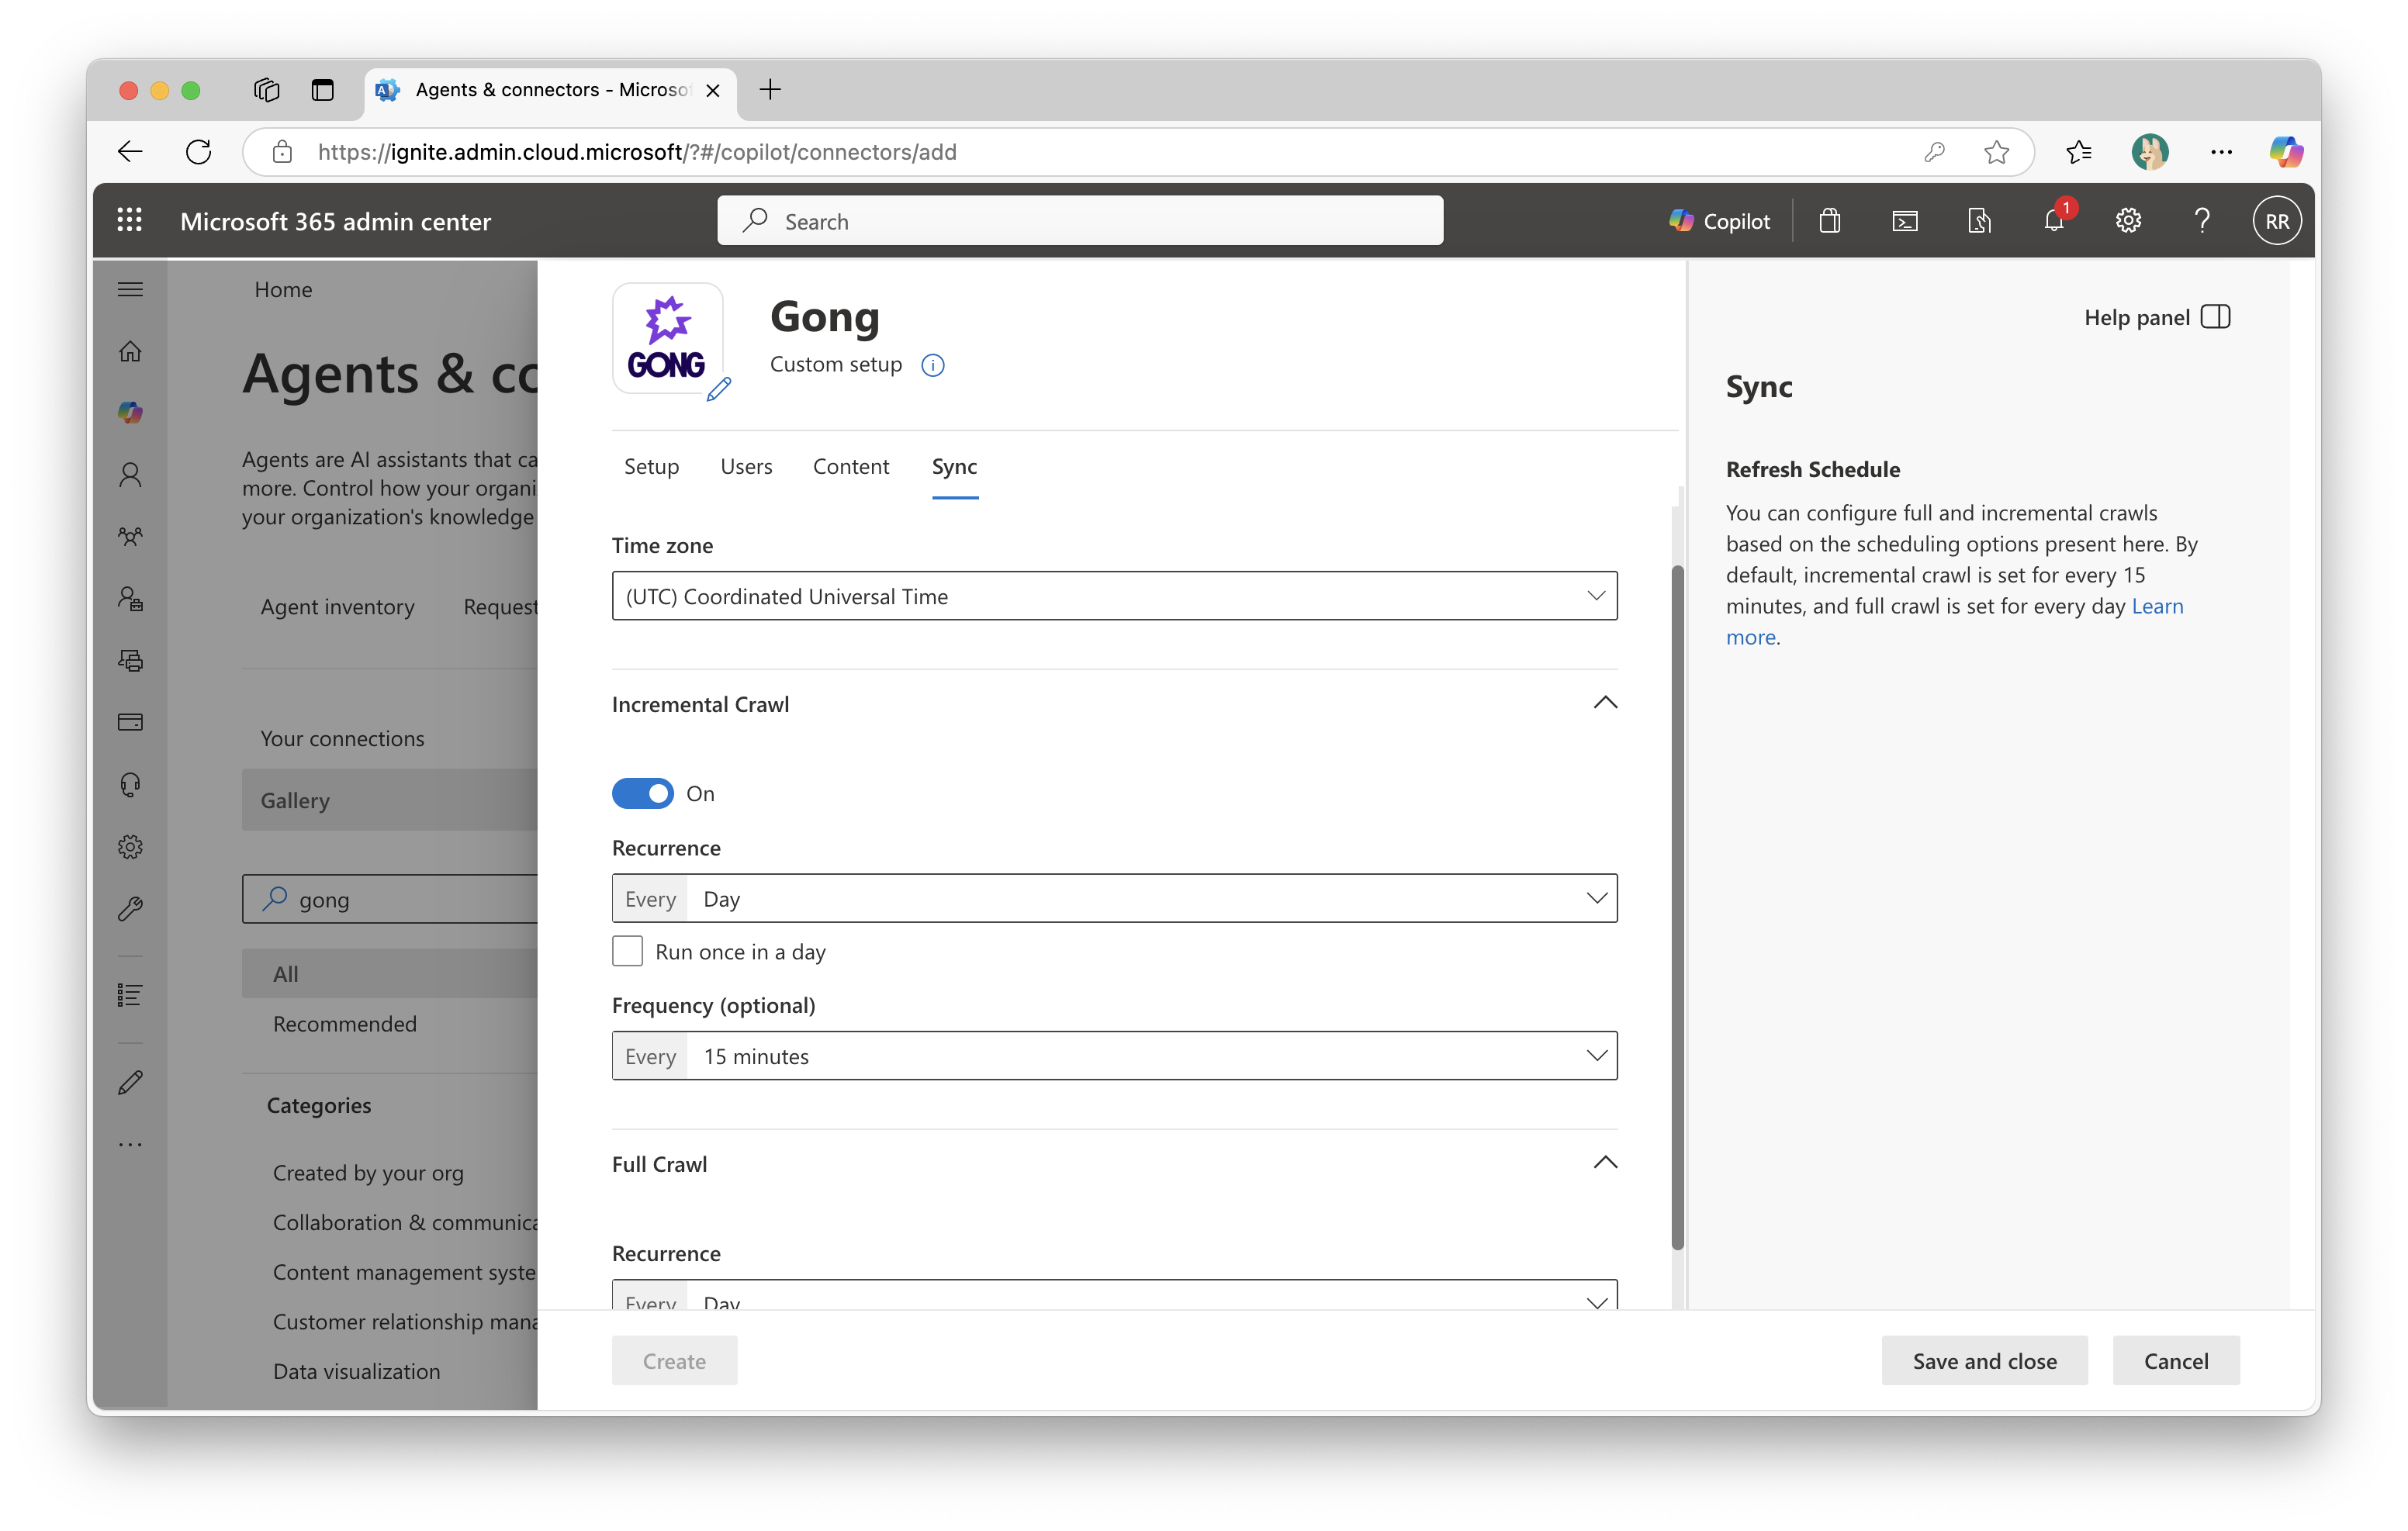
Task: Click the top Search input field
Action: click(x=1080, y=221)
